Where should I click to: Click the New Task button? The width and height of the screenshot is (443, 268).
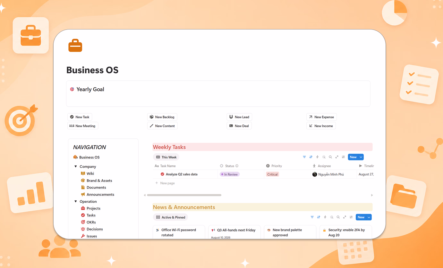[80, 117]
